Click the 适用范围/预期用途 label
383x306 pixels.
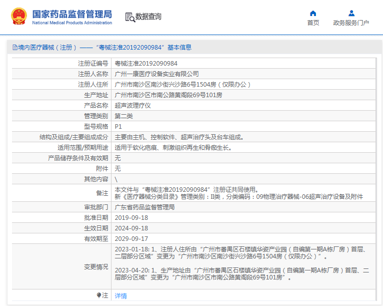(83, 148)
